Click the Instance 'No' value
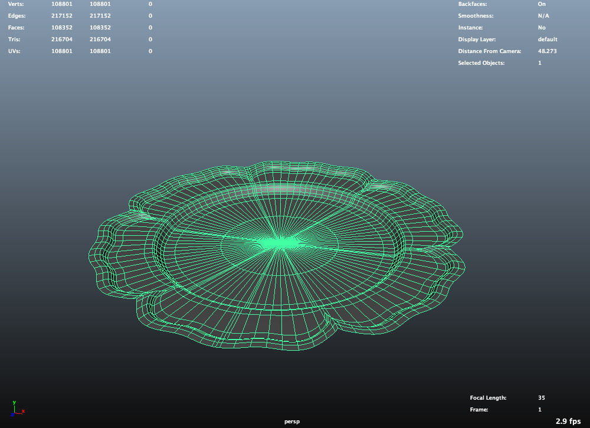The height and width of the screenshot is (428, 590). pyautogui.click(x=542, y=28)
